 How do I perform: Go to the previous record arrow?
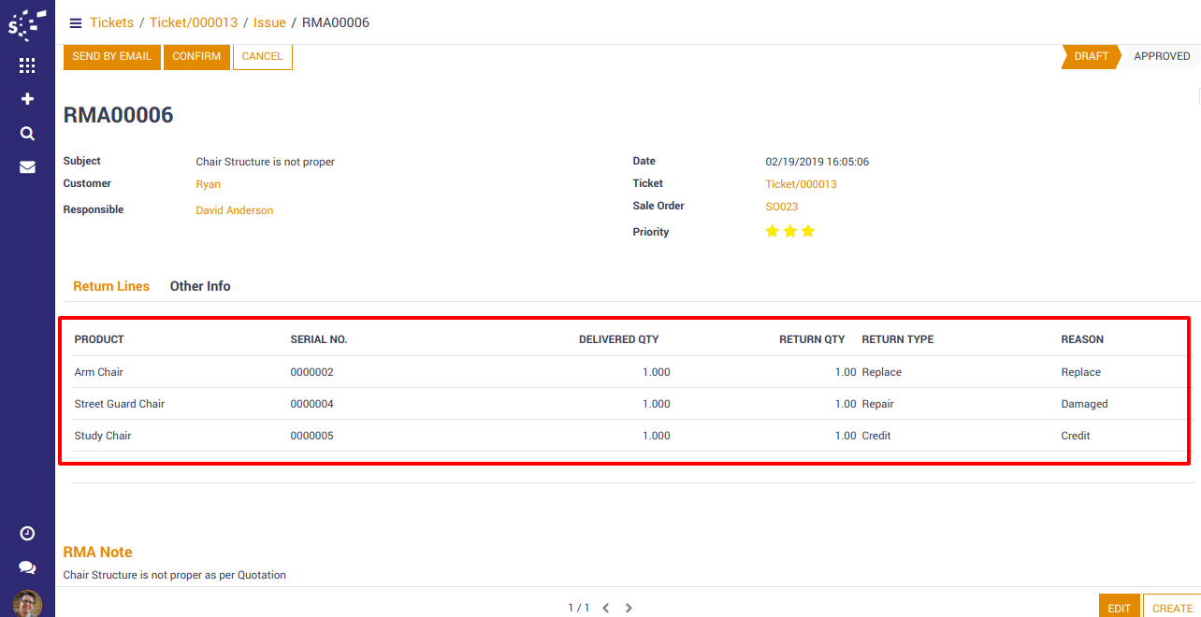pyautogui.click(x=605, y=608)
